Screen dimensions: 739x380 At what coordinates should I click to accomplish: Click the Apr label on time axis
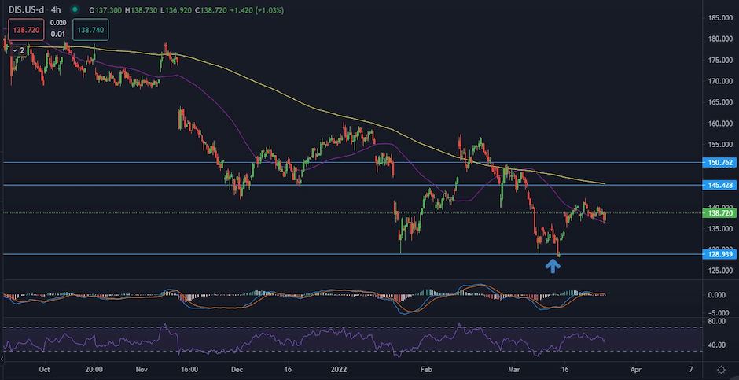(635, 370)
